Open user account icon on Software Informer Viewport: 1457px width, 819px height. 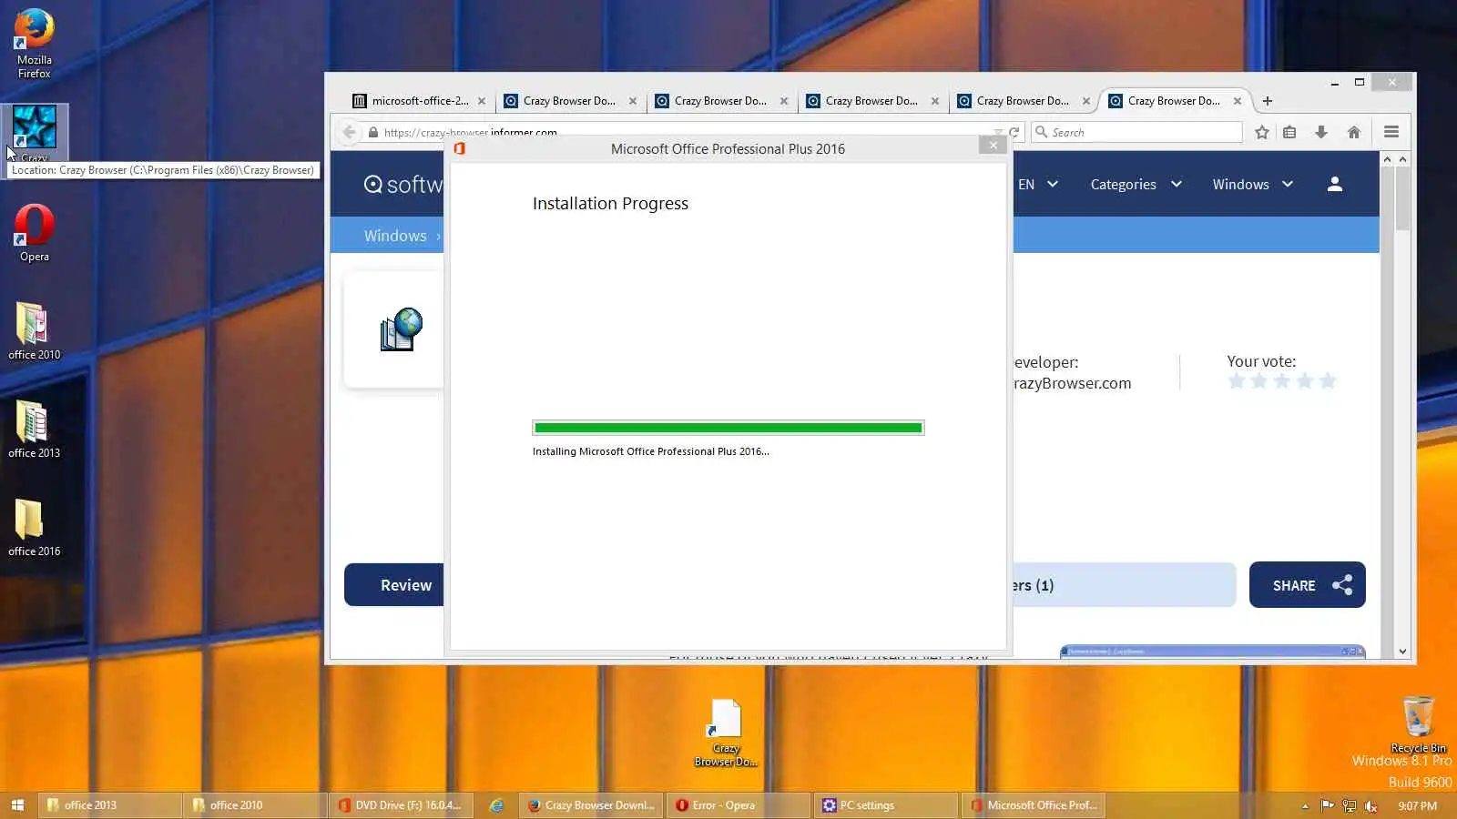coord(1335,184)
